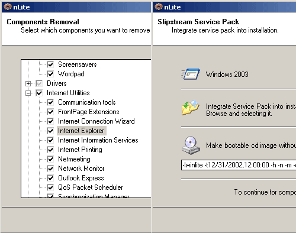Select the Network Monitor tree item

point(81,169)
